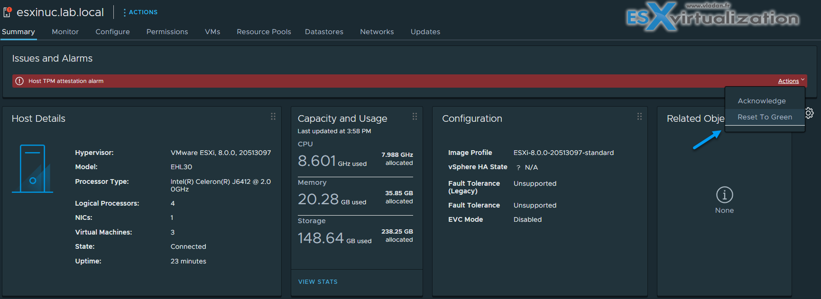Select the Host TPM attestation alarm text
The width and height of the screenshot is (821, 299).
[x=66, y=81]
